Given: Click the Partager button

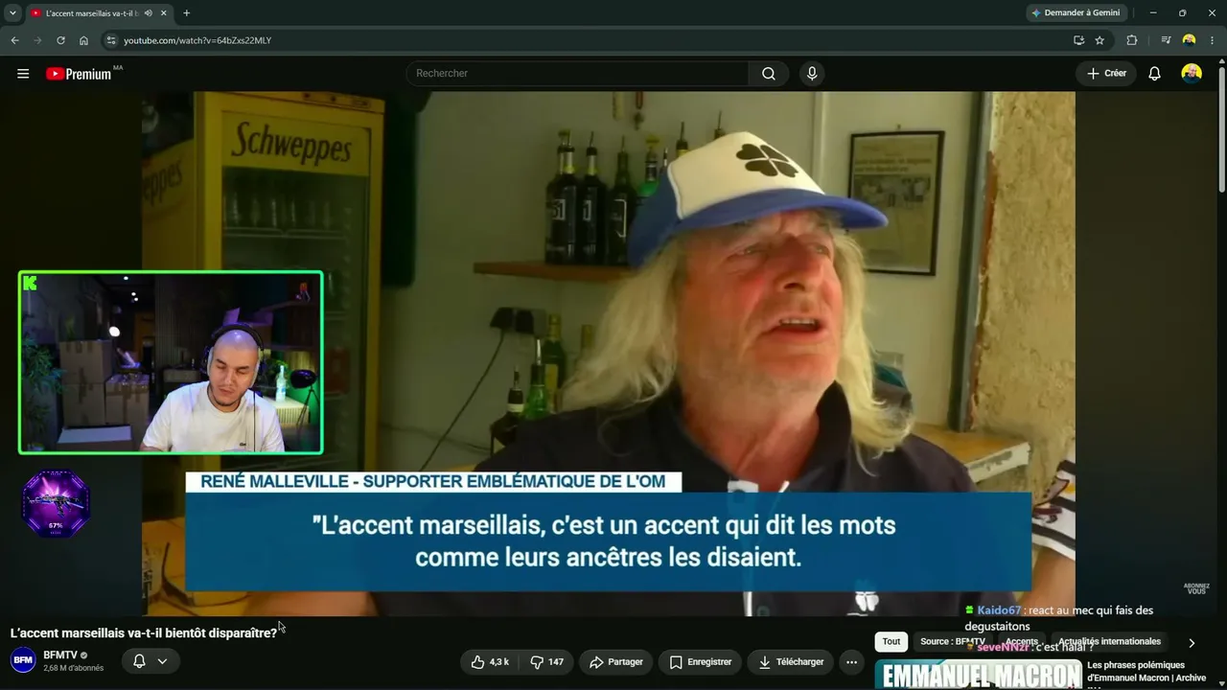Looking at the screenshot, I should pyautogui.click(x=616, y=661).
